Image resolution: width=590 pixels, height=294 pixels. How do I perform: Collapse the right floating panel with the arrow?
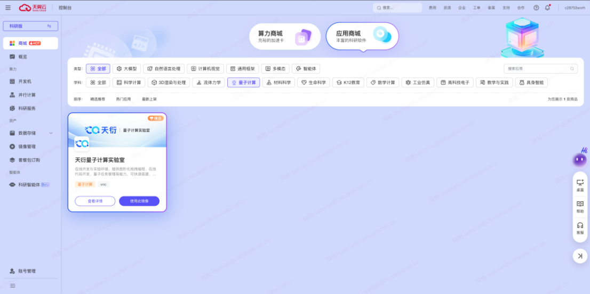(x=580, y=256)
